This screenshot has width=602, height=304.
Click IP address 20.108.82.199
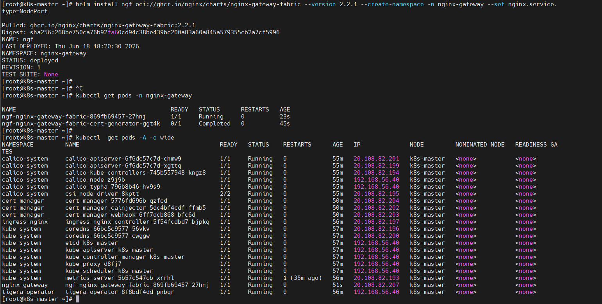(x=376, y=166)
